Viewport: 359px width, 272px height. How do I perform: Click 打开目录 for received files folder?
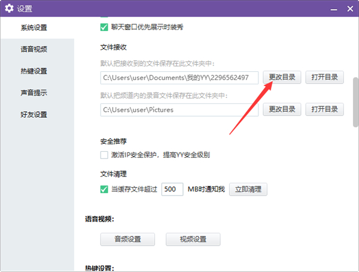pos(324,77)
